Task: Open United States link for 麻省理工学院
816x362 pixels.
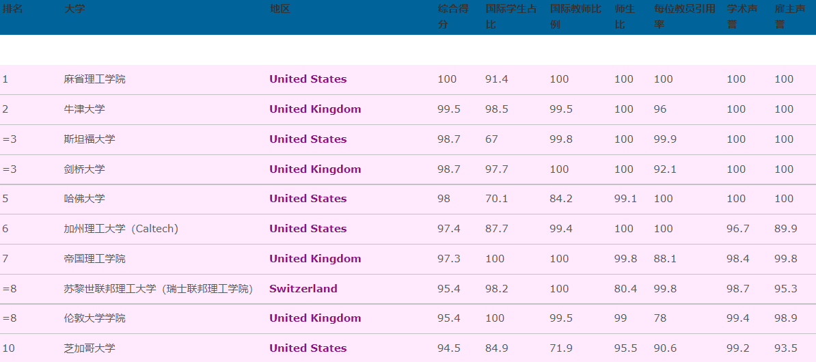Action: point(308,79)
